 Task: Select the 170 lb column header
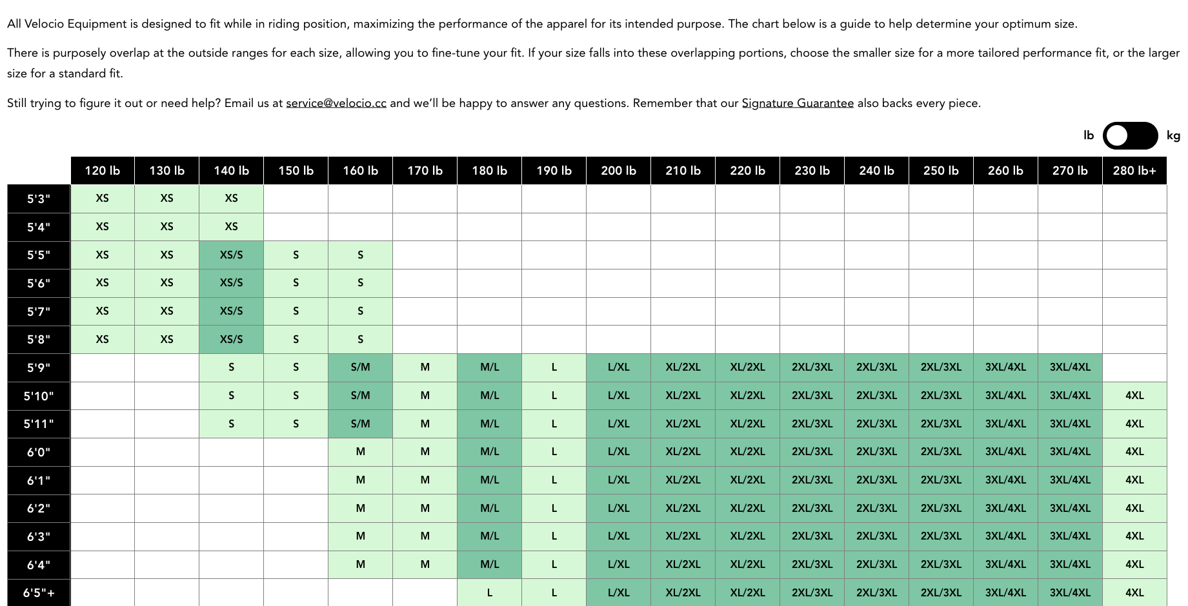(x=425, y=171)
